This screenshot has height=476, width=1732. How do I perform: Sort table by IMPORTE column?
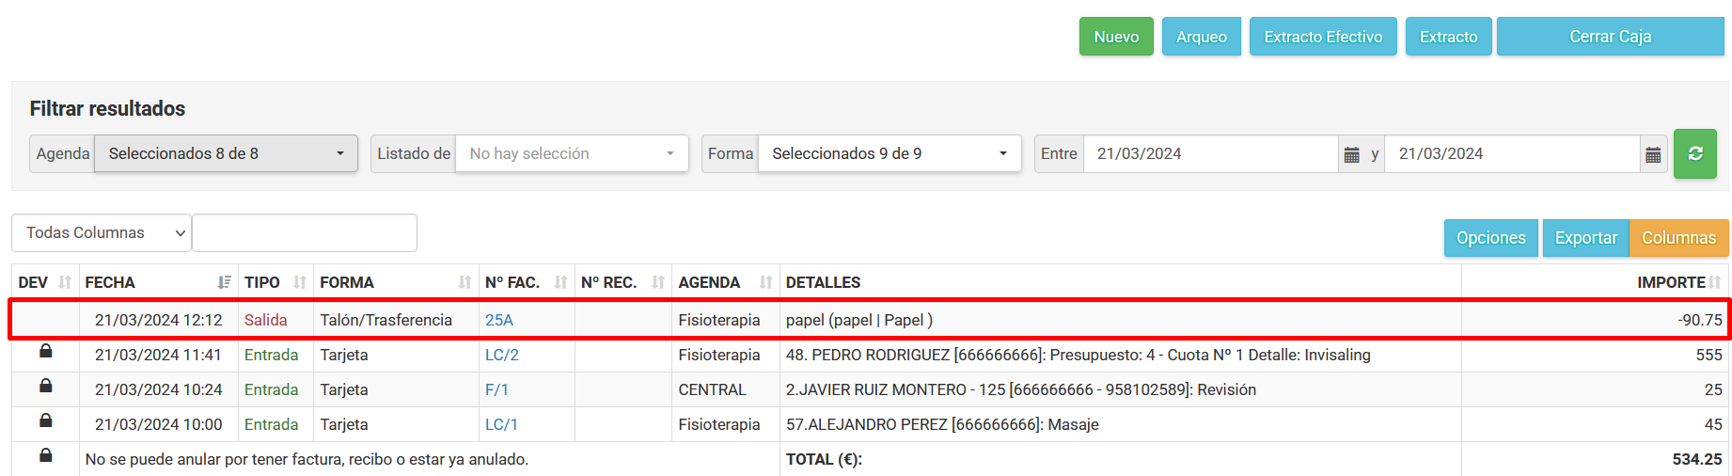[1715, 282]
